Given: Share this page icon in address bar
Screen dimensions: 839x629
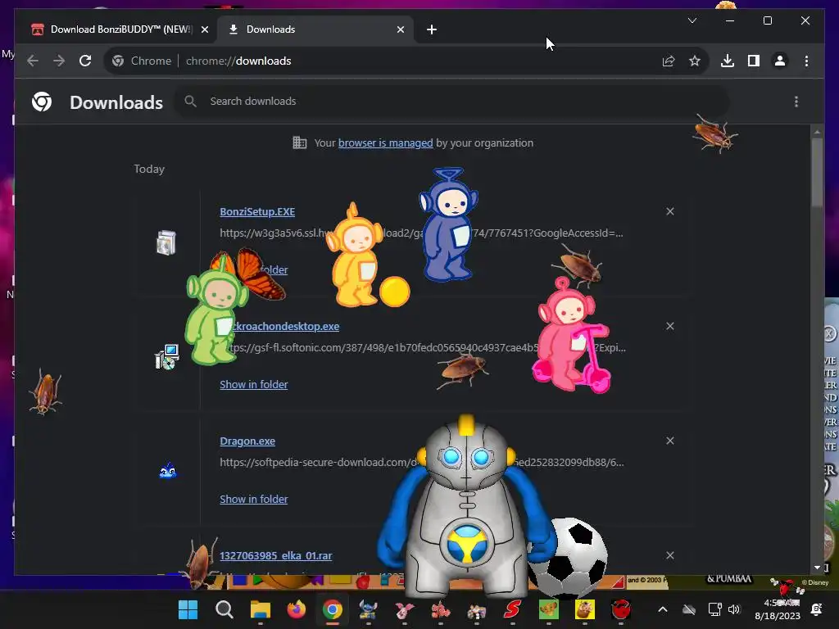Looking at the screenshot, I should (669, 61).
